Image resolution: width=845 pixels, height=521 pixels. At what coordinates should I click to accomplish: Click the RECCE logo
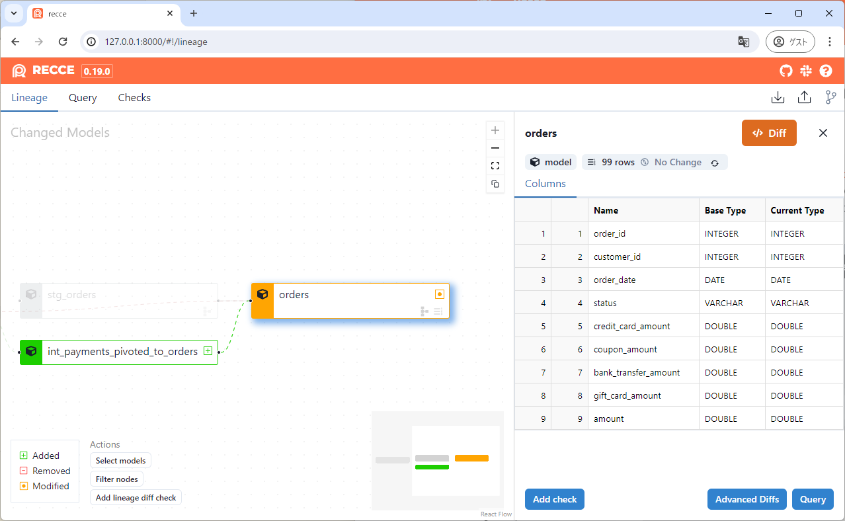coord(44,71)
